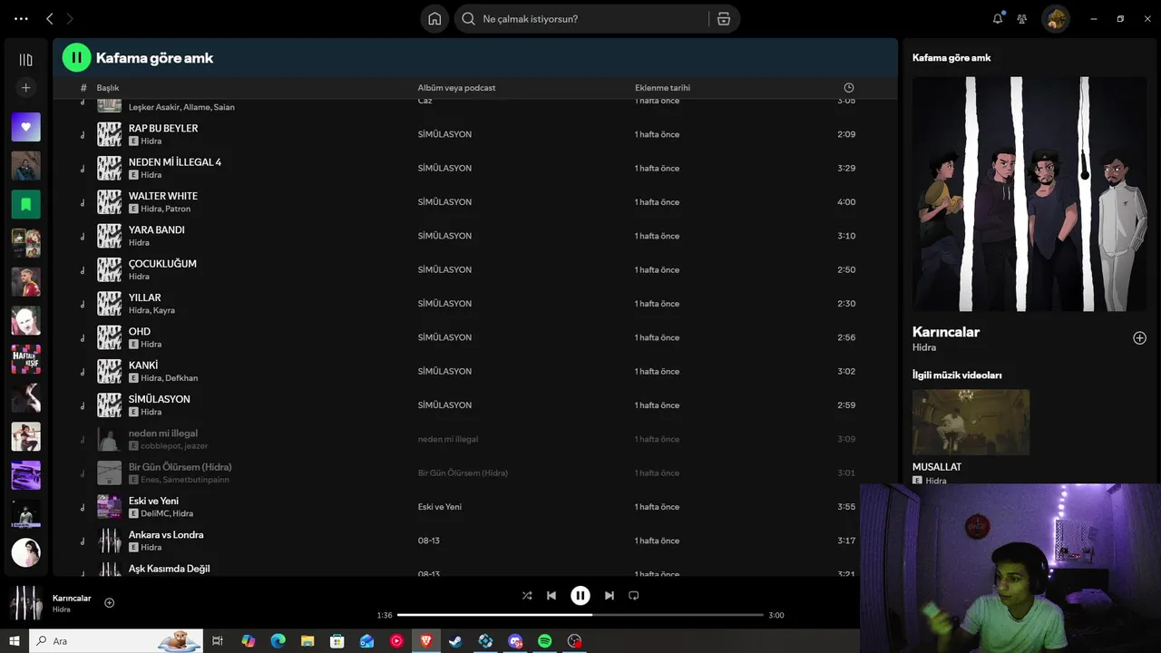Toggle repeat mode
Viewport: 1161px width, 653px height.
[634, 596]
